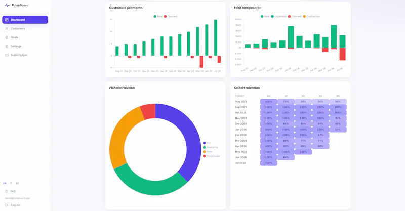The height and width of the screenshot is (211, 405).
Task: Click the FAQ help icon
Action: click(x=7, y=191)
